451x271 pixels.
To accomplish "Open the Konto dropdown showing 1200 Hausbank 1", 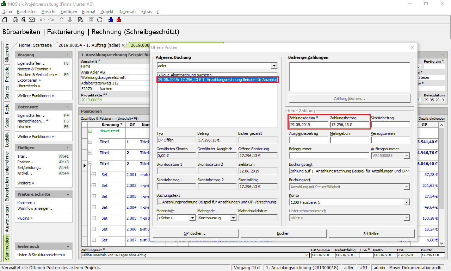I will 407,202.
